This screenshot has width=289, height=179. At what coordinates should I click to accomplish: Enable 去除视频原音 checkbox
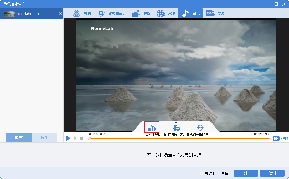tap(202, 173)
